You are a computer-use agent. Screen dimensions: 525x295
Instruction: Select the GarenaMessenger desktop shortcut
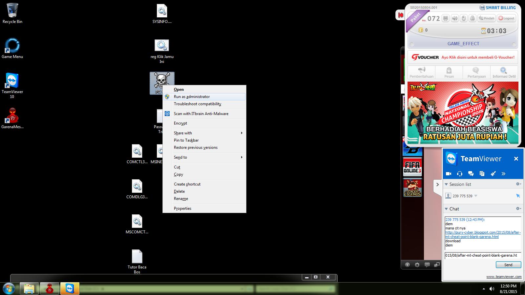pos(12,119)
